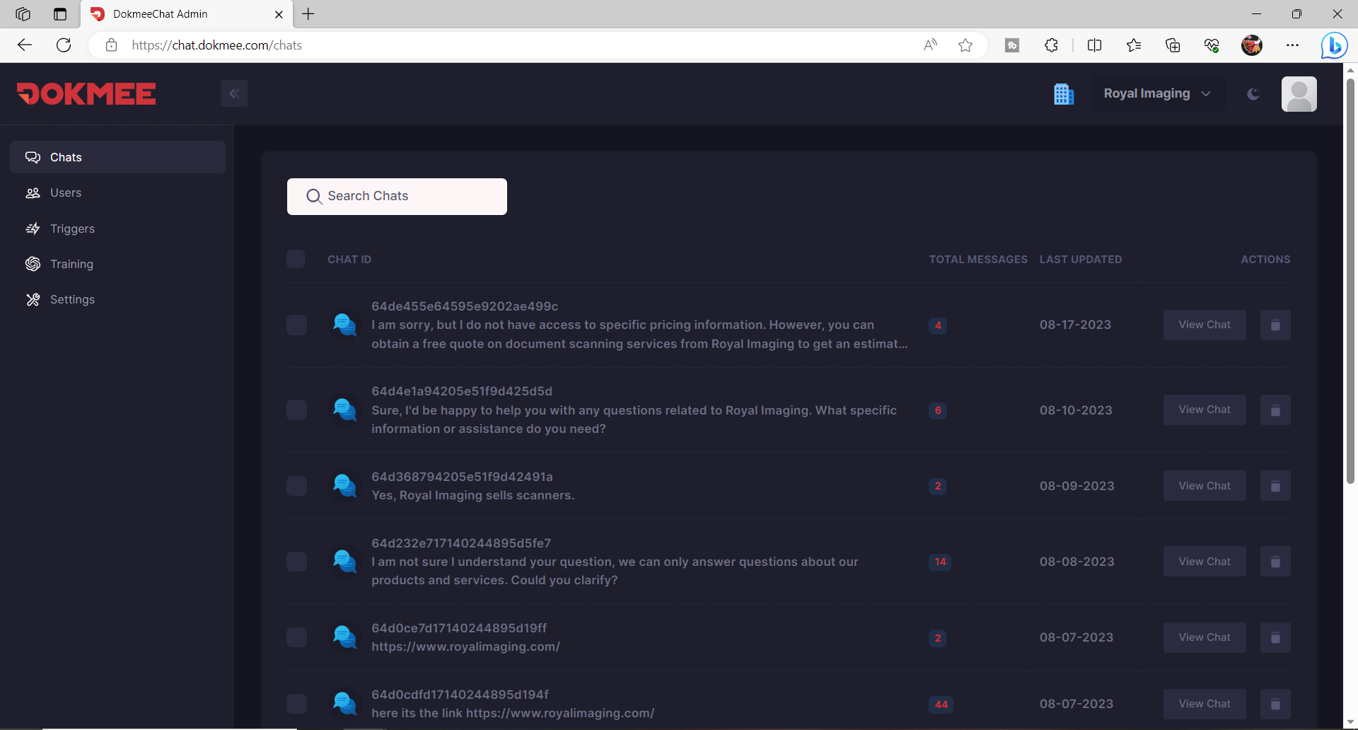Open Training via its spiral icon
The height and width of the screenshot is (730, 1358).
[x=33, y=264]
